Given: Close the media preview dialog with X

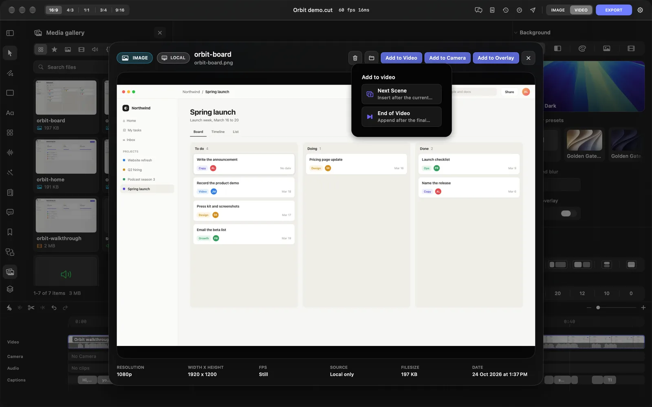Looking at the screenshot, I should [528, 58].
